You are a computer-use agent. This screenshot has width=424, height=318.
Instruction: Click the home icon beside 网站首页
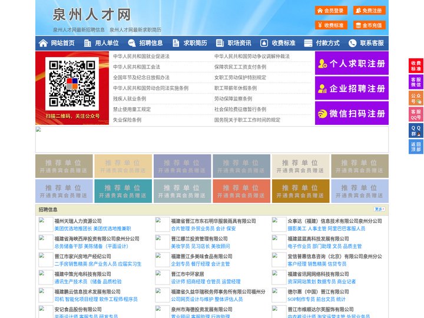point(43,43)
